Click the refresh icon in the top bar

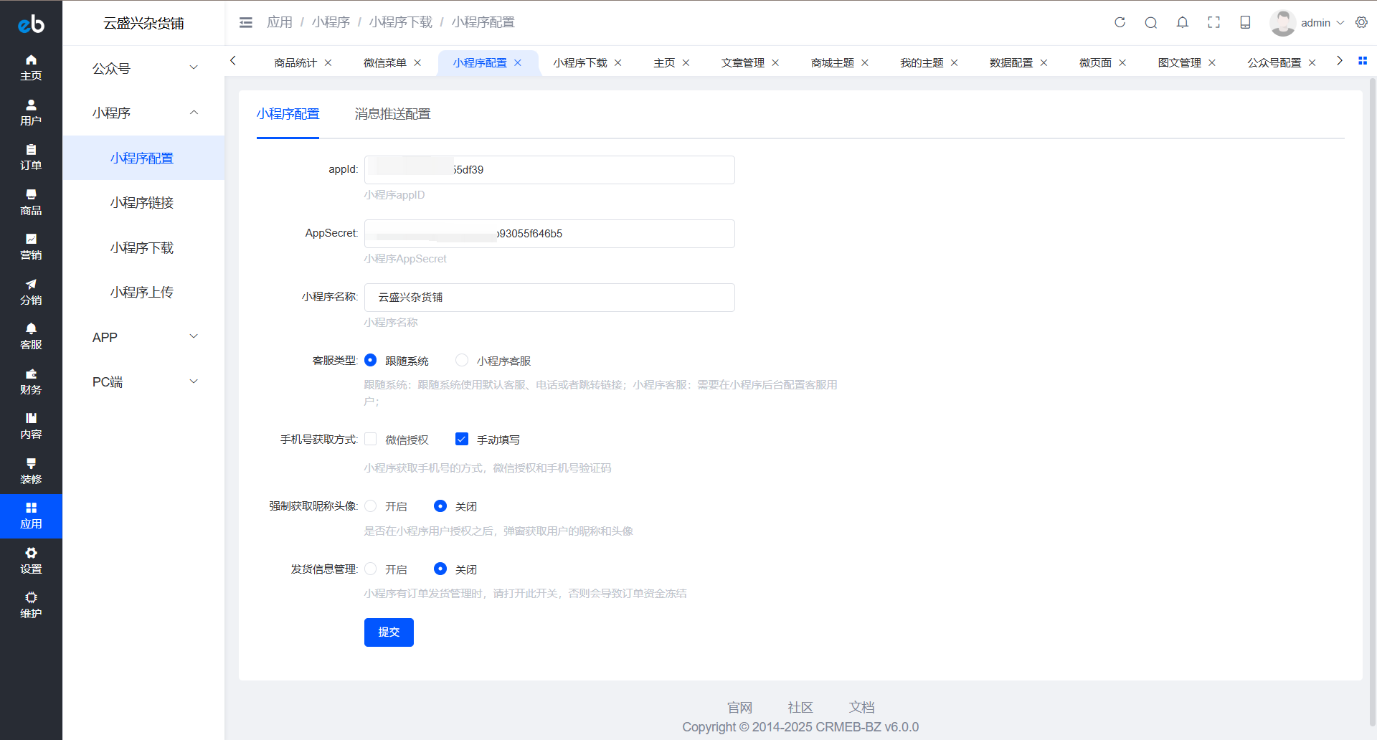(1120, 22)
